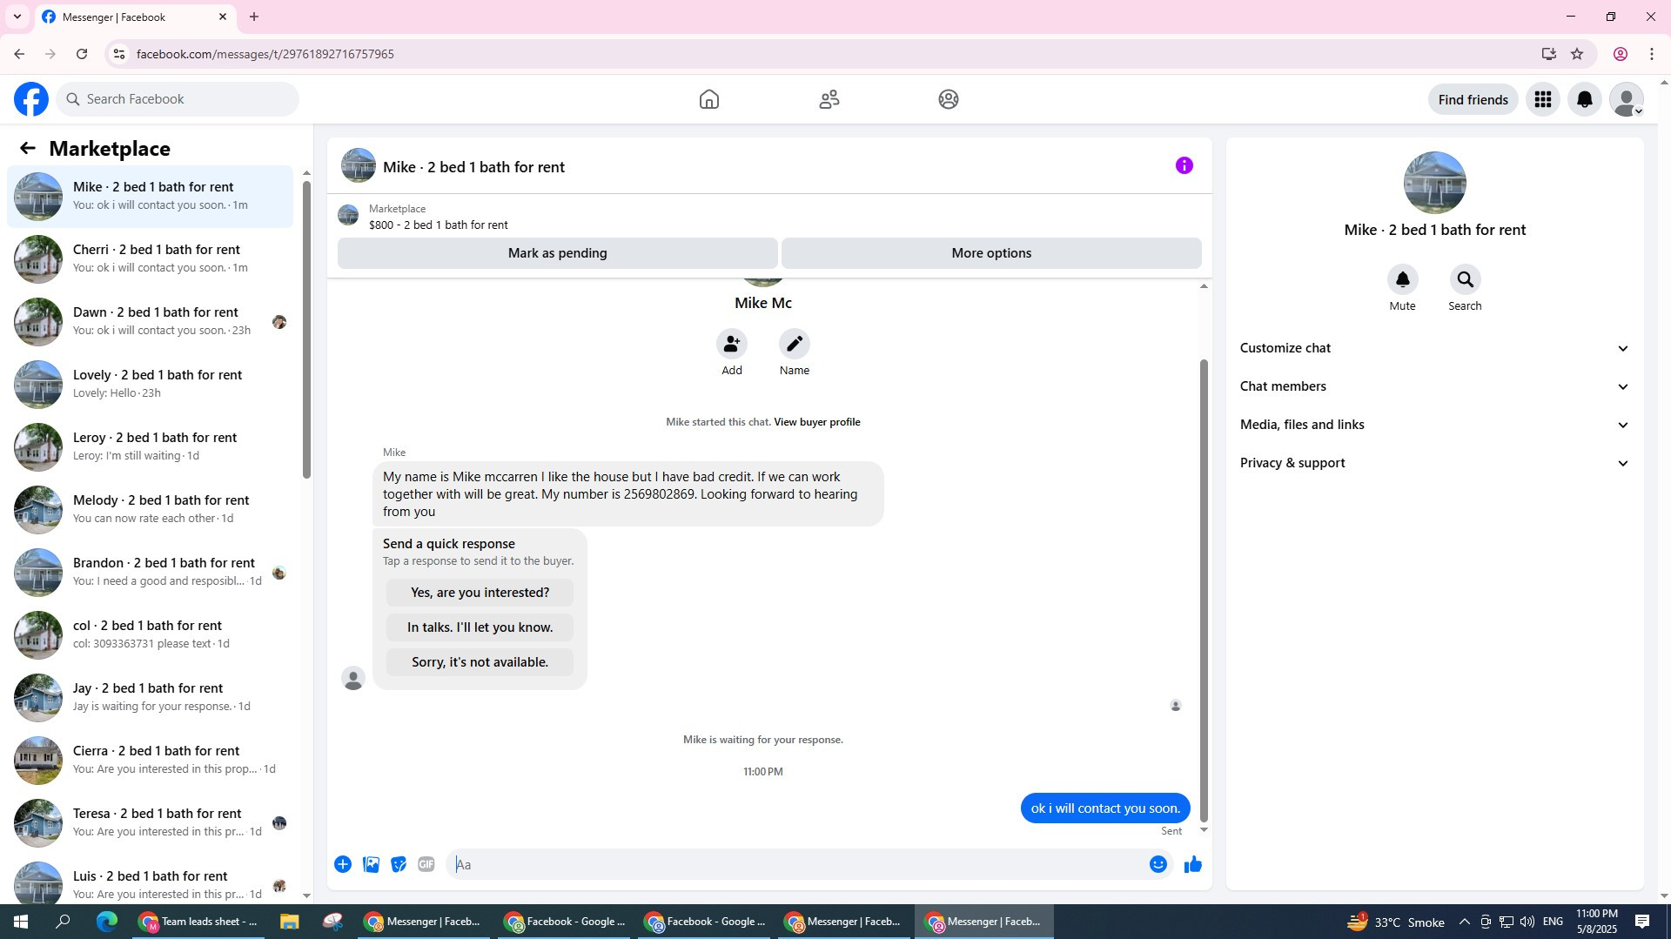
Task: Open Lovely's 2 bed 1 bath chat
Action: point(150,384)
